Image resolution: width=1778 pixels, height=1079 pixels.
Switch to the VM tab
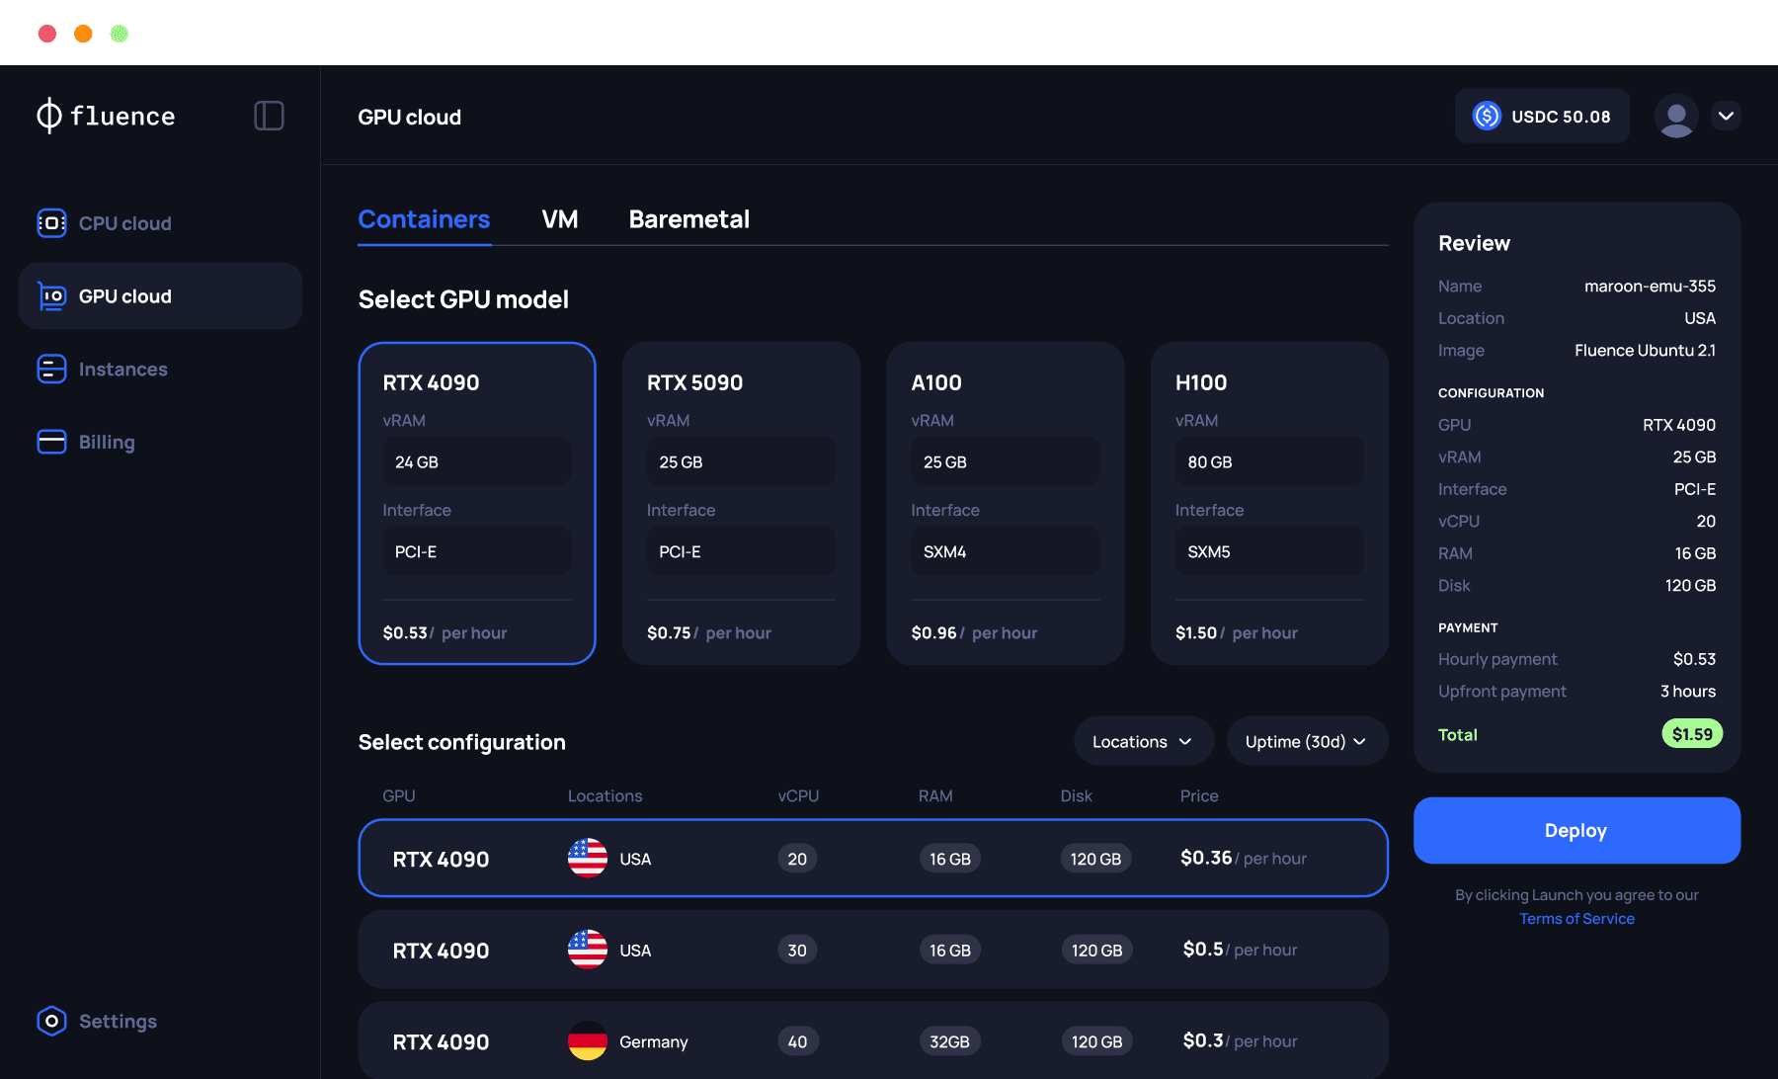[560, 219]
